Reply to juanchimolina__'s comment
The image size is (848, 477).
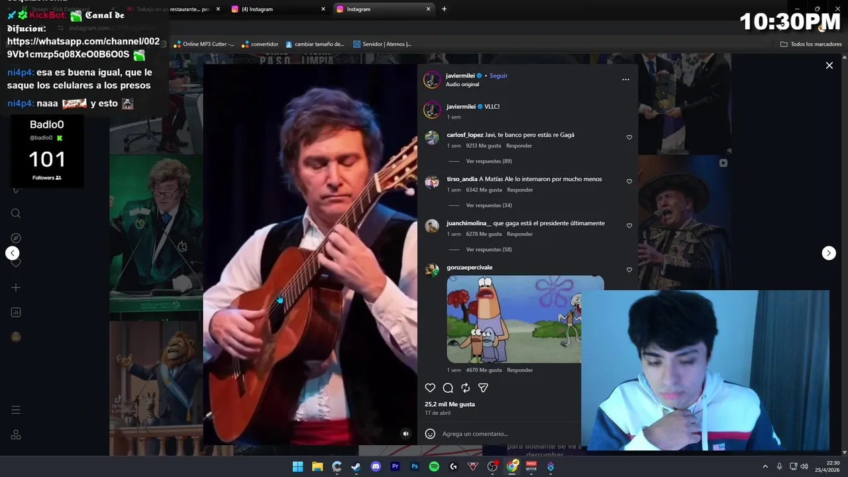click(x=520, y=234)
